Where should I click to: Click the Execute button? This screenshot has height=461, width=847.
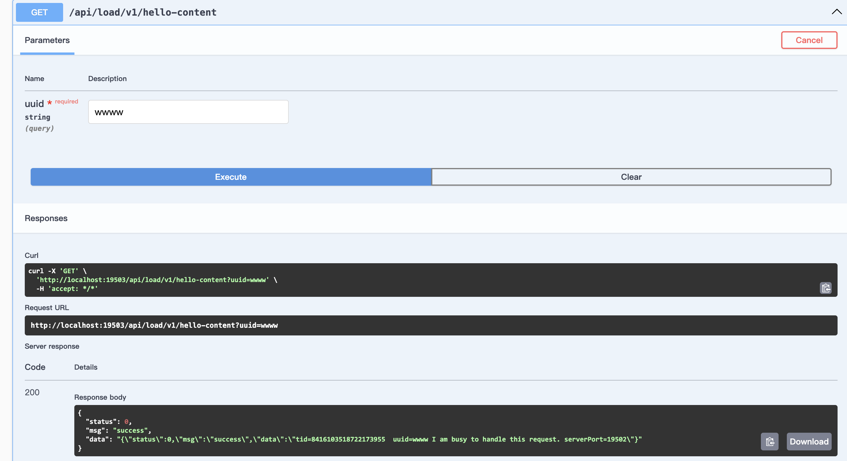[231, 177]
